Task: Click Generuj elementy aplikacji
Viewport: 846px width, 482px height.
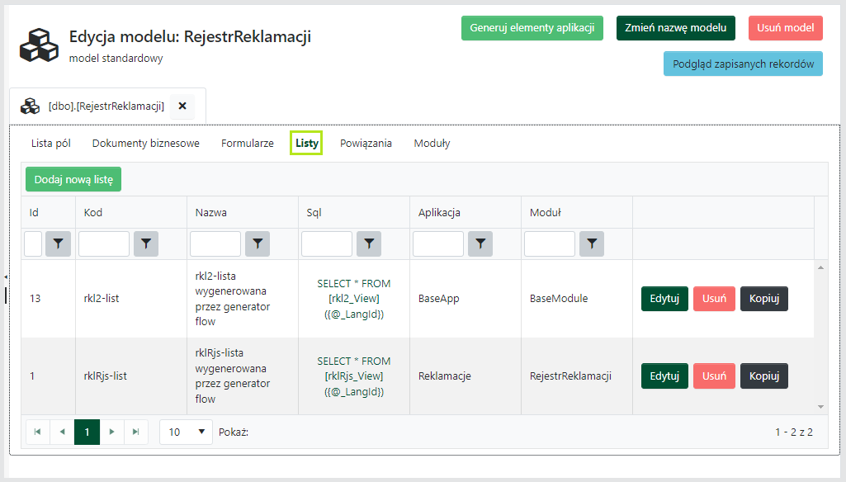Action: point(532,27)
